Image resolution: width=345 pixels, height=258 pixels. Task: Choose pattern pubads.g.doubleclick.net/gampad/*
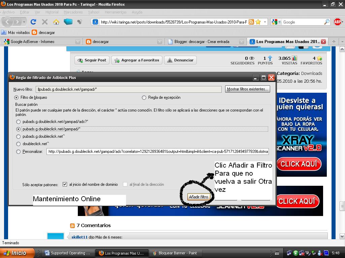pyautogui.click(x=18, y=129)
